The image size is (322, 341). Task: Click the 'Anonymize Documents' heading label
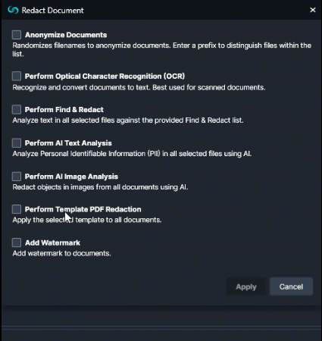66,35
